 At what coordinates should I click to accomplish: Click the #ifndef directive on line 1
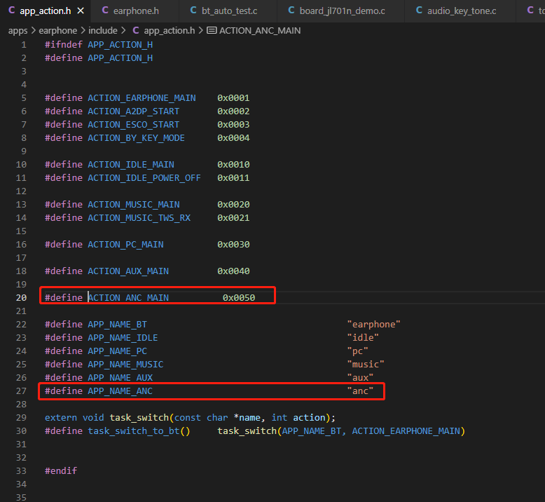point(64,45)
